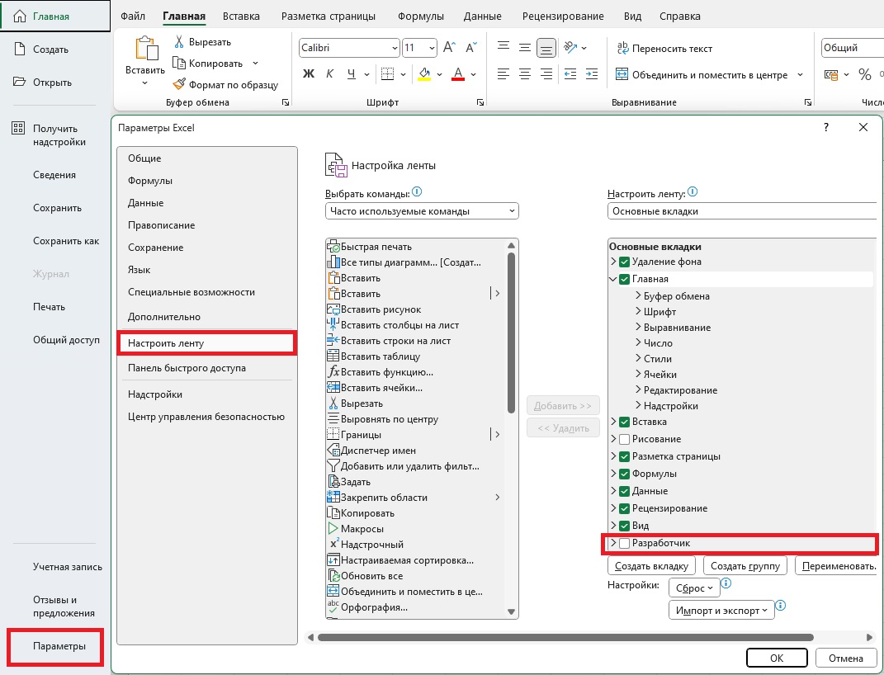Click the increase font size icon
The image size is (884, 675).
click(450, 48)
